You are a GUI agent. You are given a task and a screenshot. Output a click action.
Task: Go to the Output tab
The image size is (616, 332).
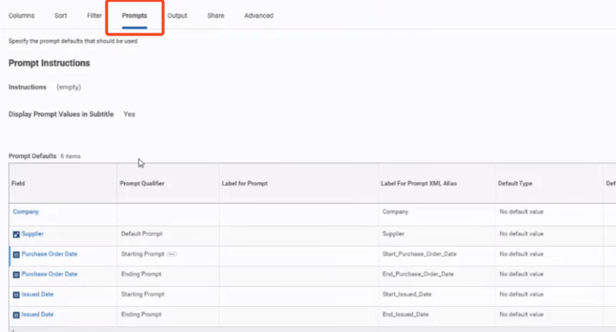pos(177,16)
